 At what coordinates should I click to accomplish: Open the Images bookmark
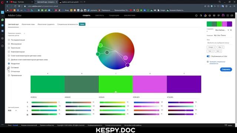coord(161,10)
